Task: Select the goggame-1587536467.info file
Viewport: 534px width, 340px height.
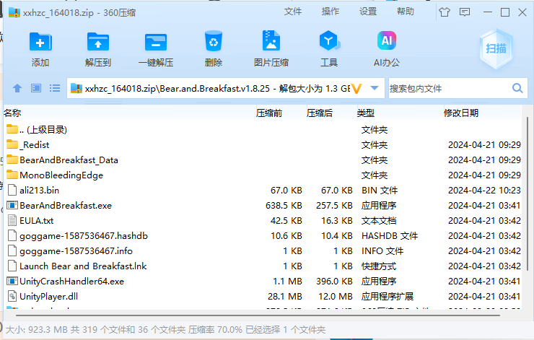Action: tap(262, 250)
